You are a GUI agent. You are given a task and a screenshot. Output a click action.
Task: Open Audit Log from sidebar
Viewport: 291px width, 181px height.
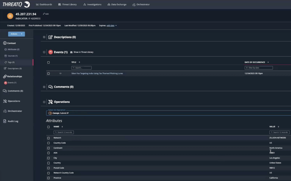13,121
